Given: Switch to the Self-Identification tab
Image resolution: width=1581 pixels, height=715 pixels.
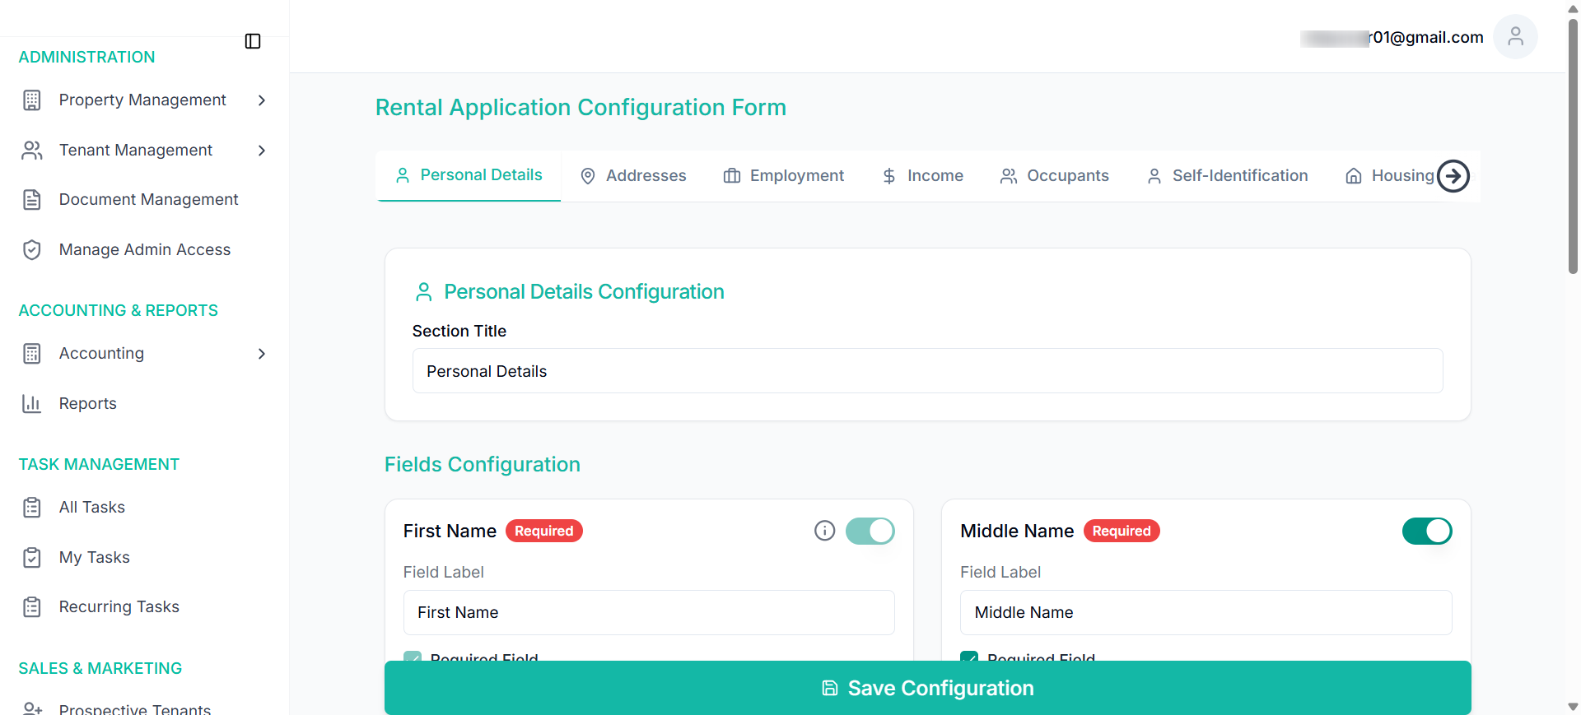Looking at the screenshot, I should (x=1228, y=176).
